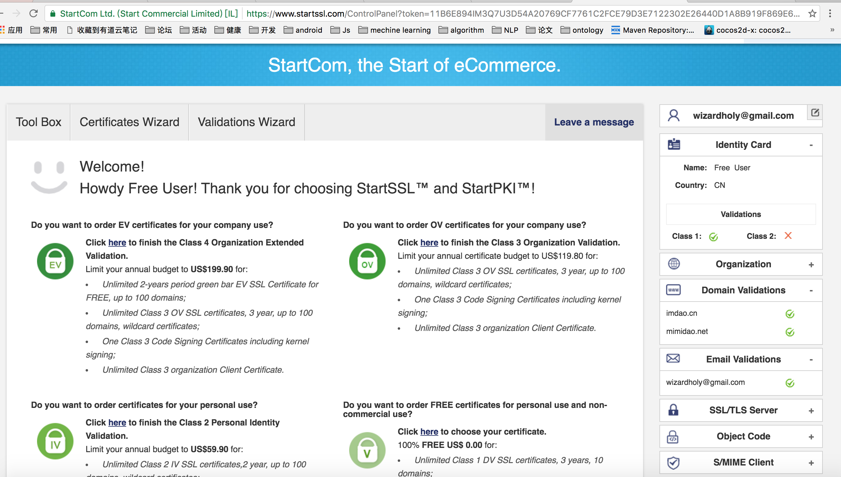Open the Chrome three-dot menu
Viewport: 841px width, 477px height.
point(830,13)
